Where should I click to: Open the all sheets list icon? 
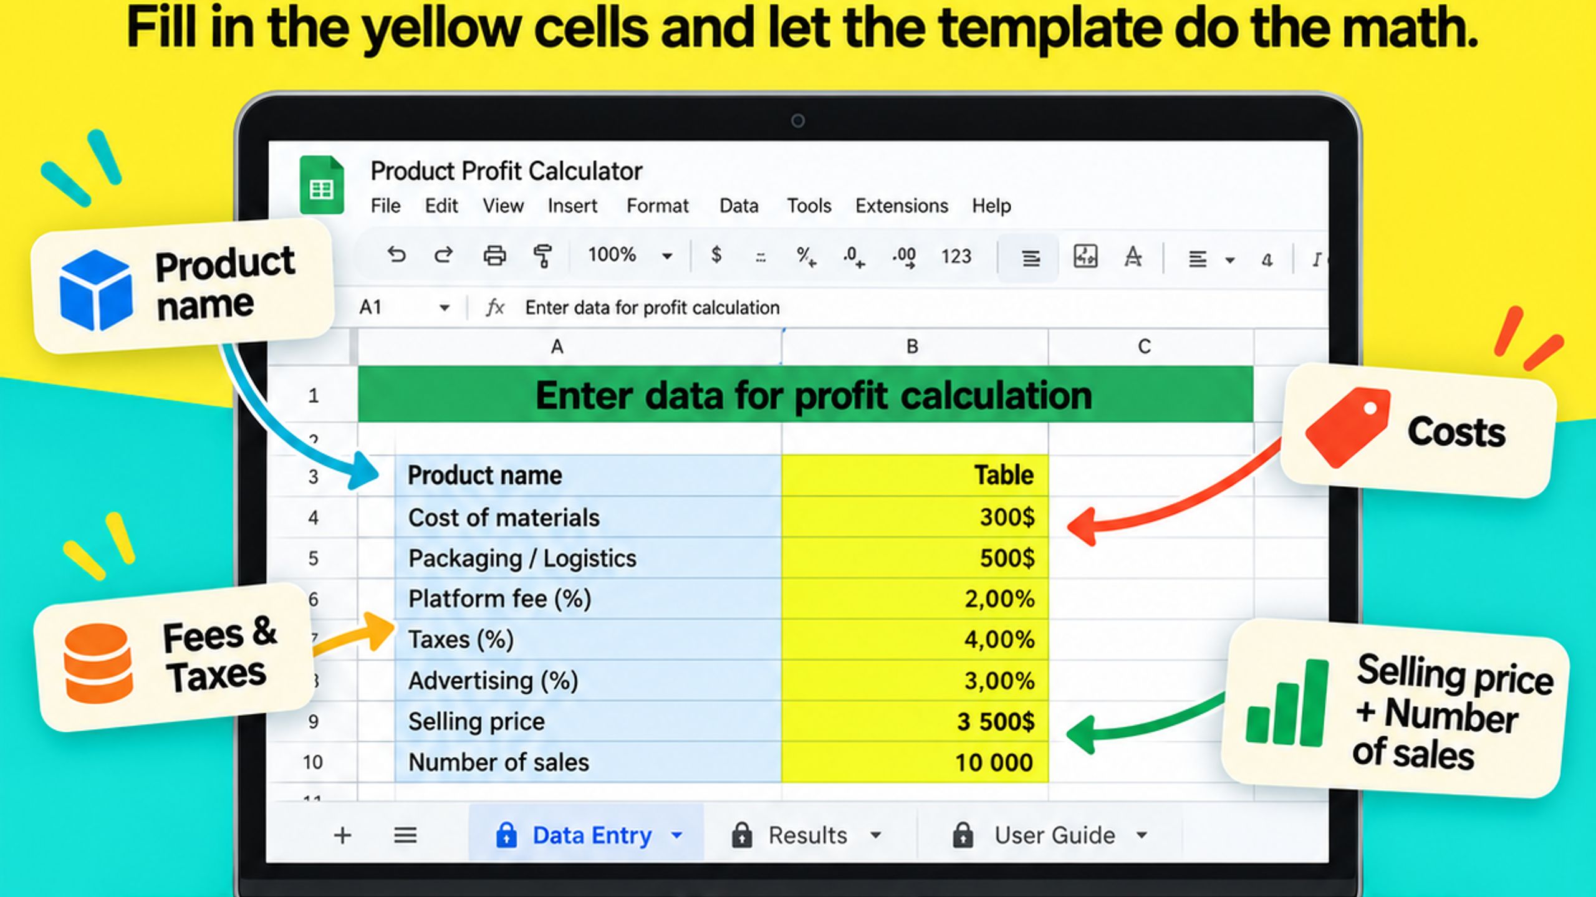tap(405, 835)
